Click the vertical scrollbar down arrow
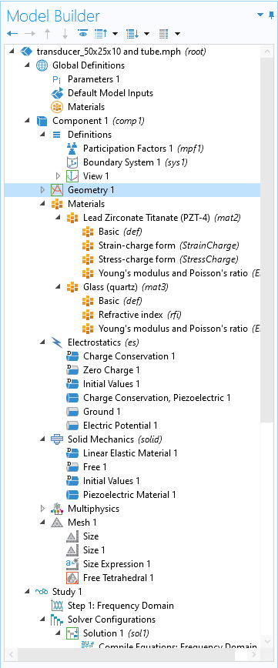Image resolution: width=278 pixels, height=668 pixels. (x=267, y=641)
